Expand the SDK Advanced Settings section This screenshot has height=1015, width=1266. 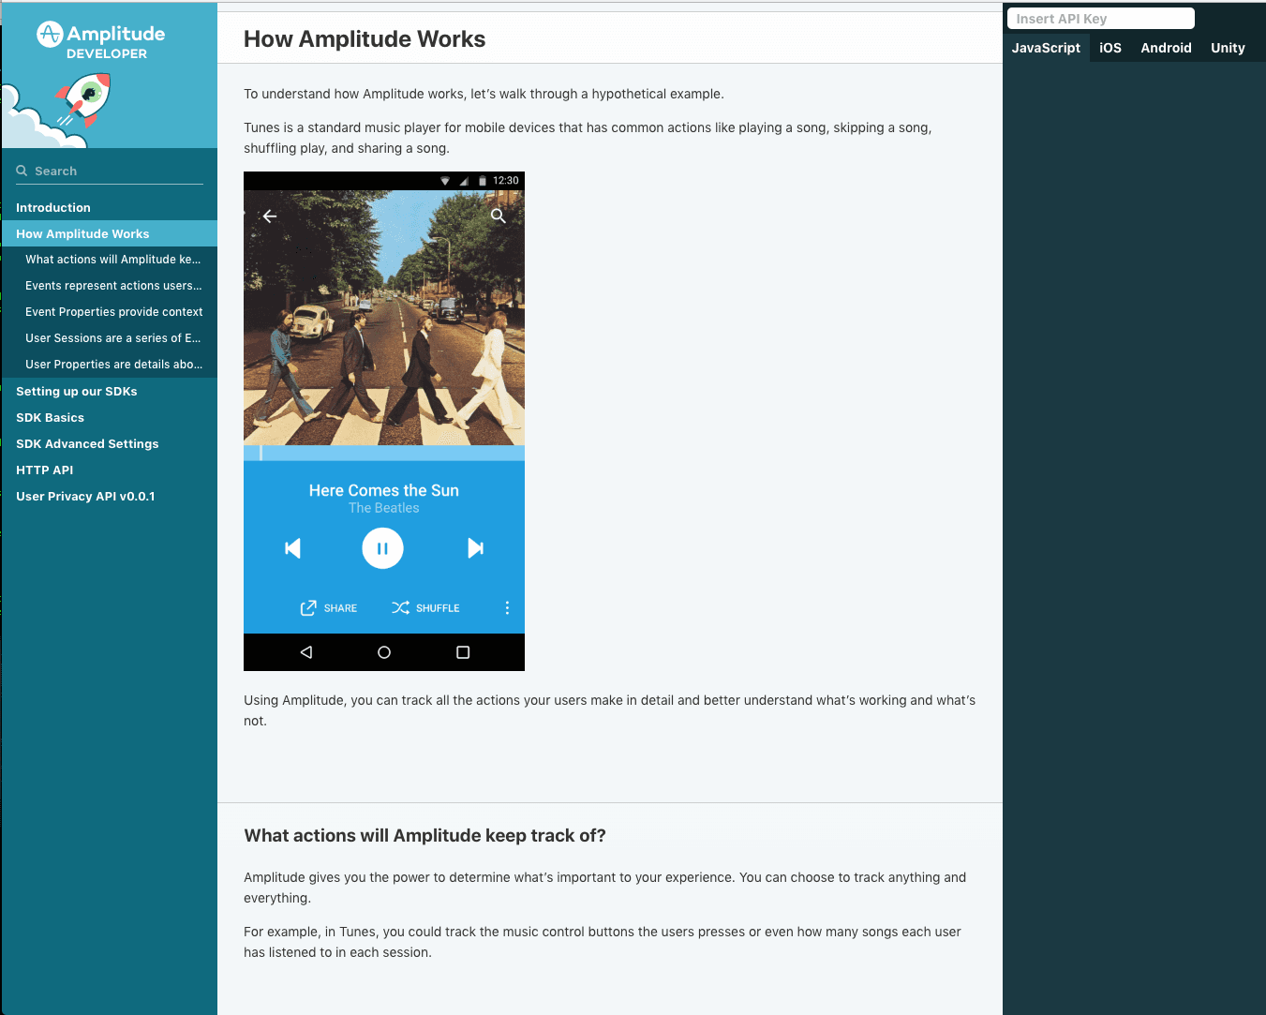pos(87,443)
